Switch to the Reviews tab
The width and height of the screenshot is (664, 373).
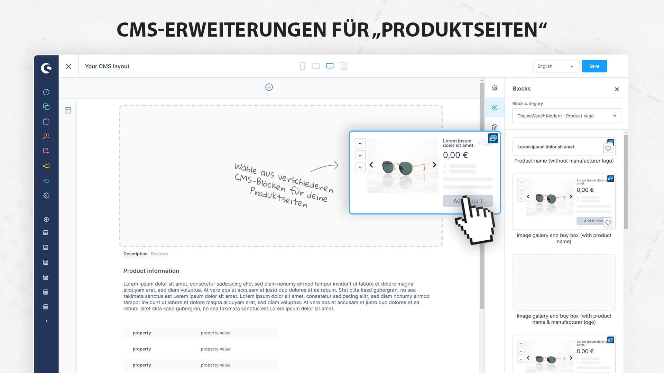pyautogui.click(x=160, y=253)
